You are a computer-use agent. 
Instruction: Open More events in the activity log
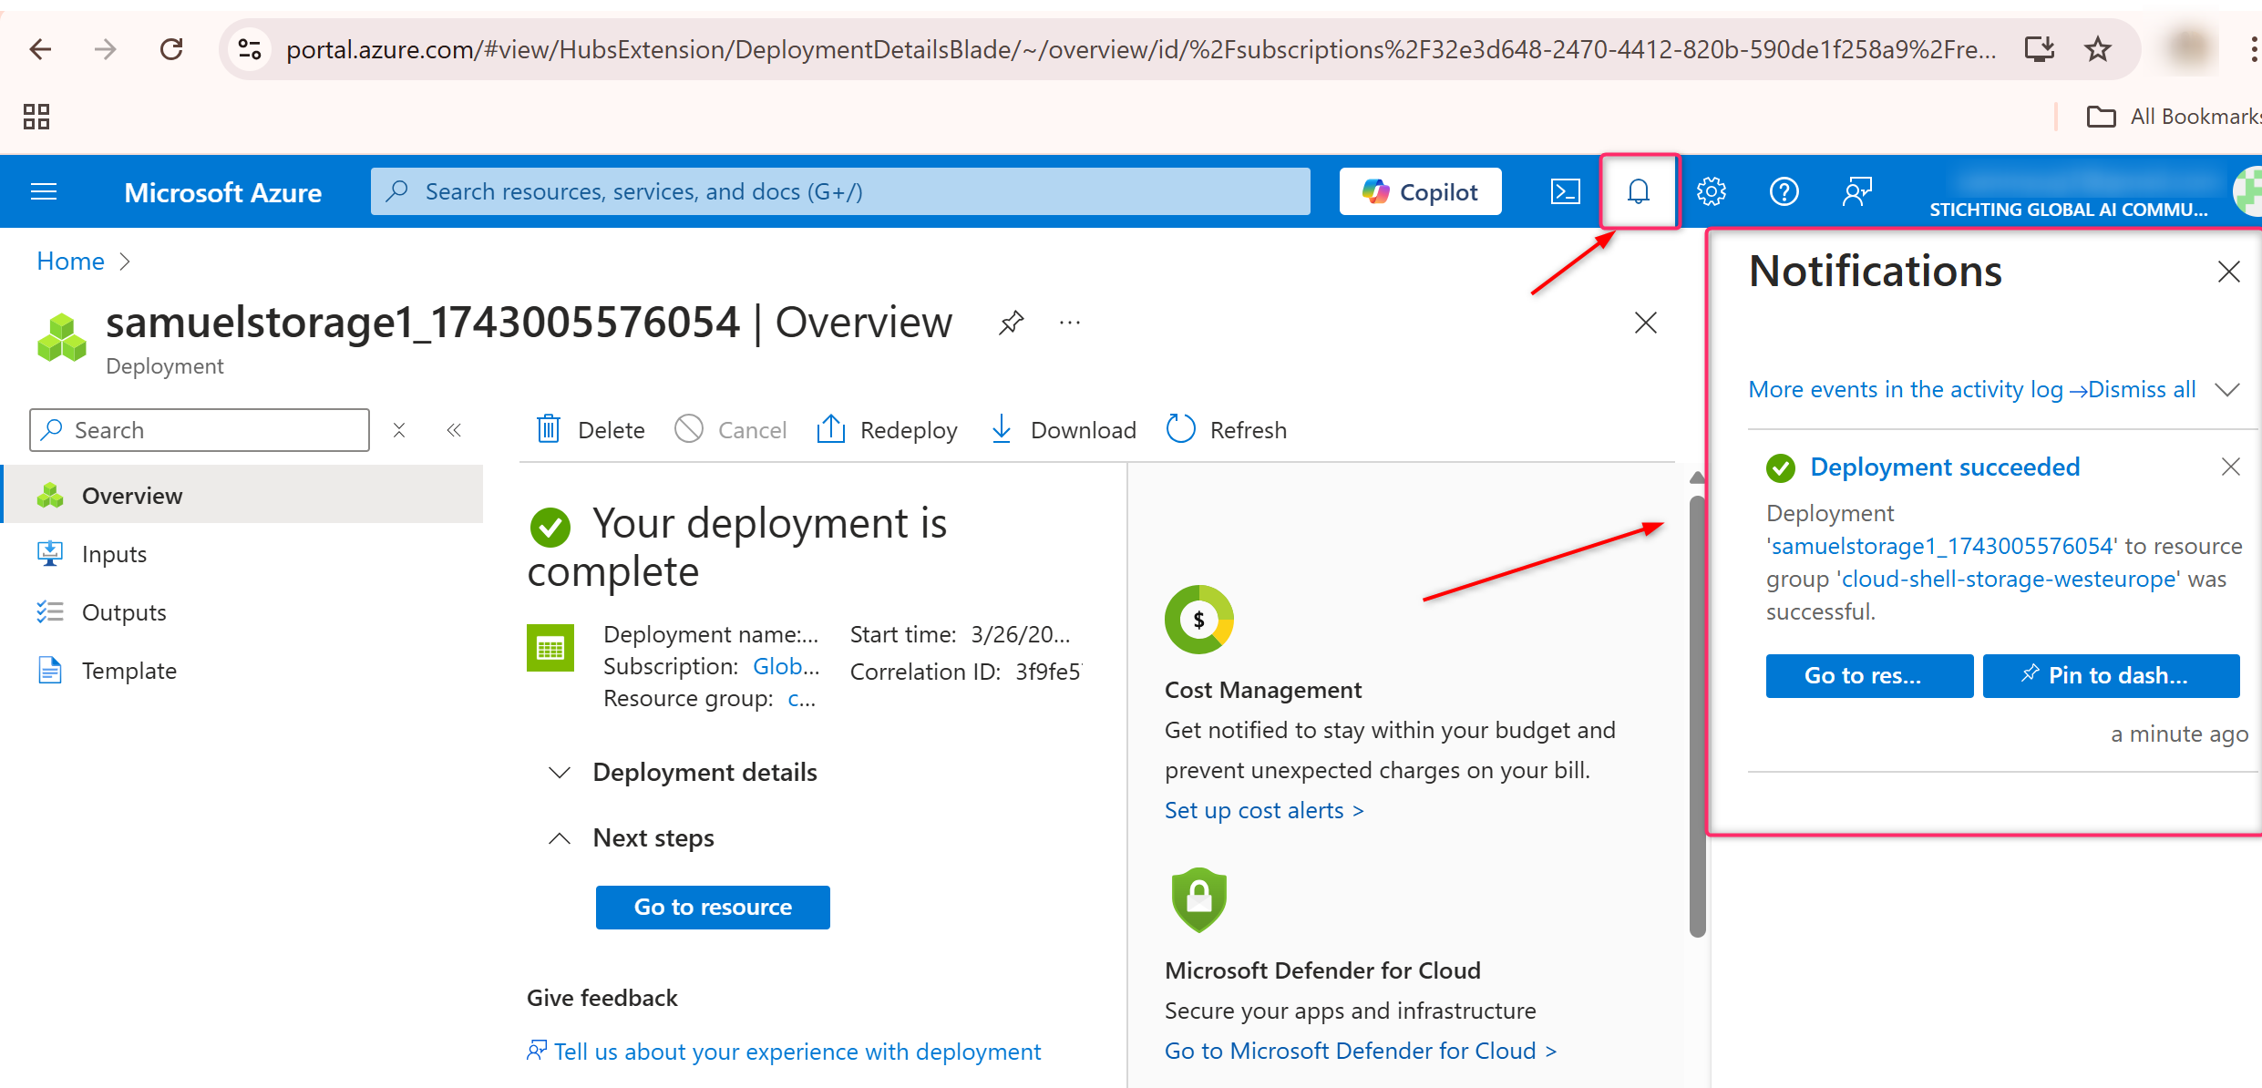click(x=1918, y=389)
